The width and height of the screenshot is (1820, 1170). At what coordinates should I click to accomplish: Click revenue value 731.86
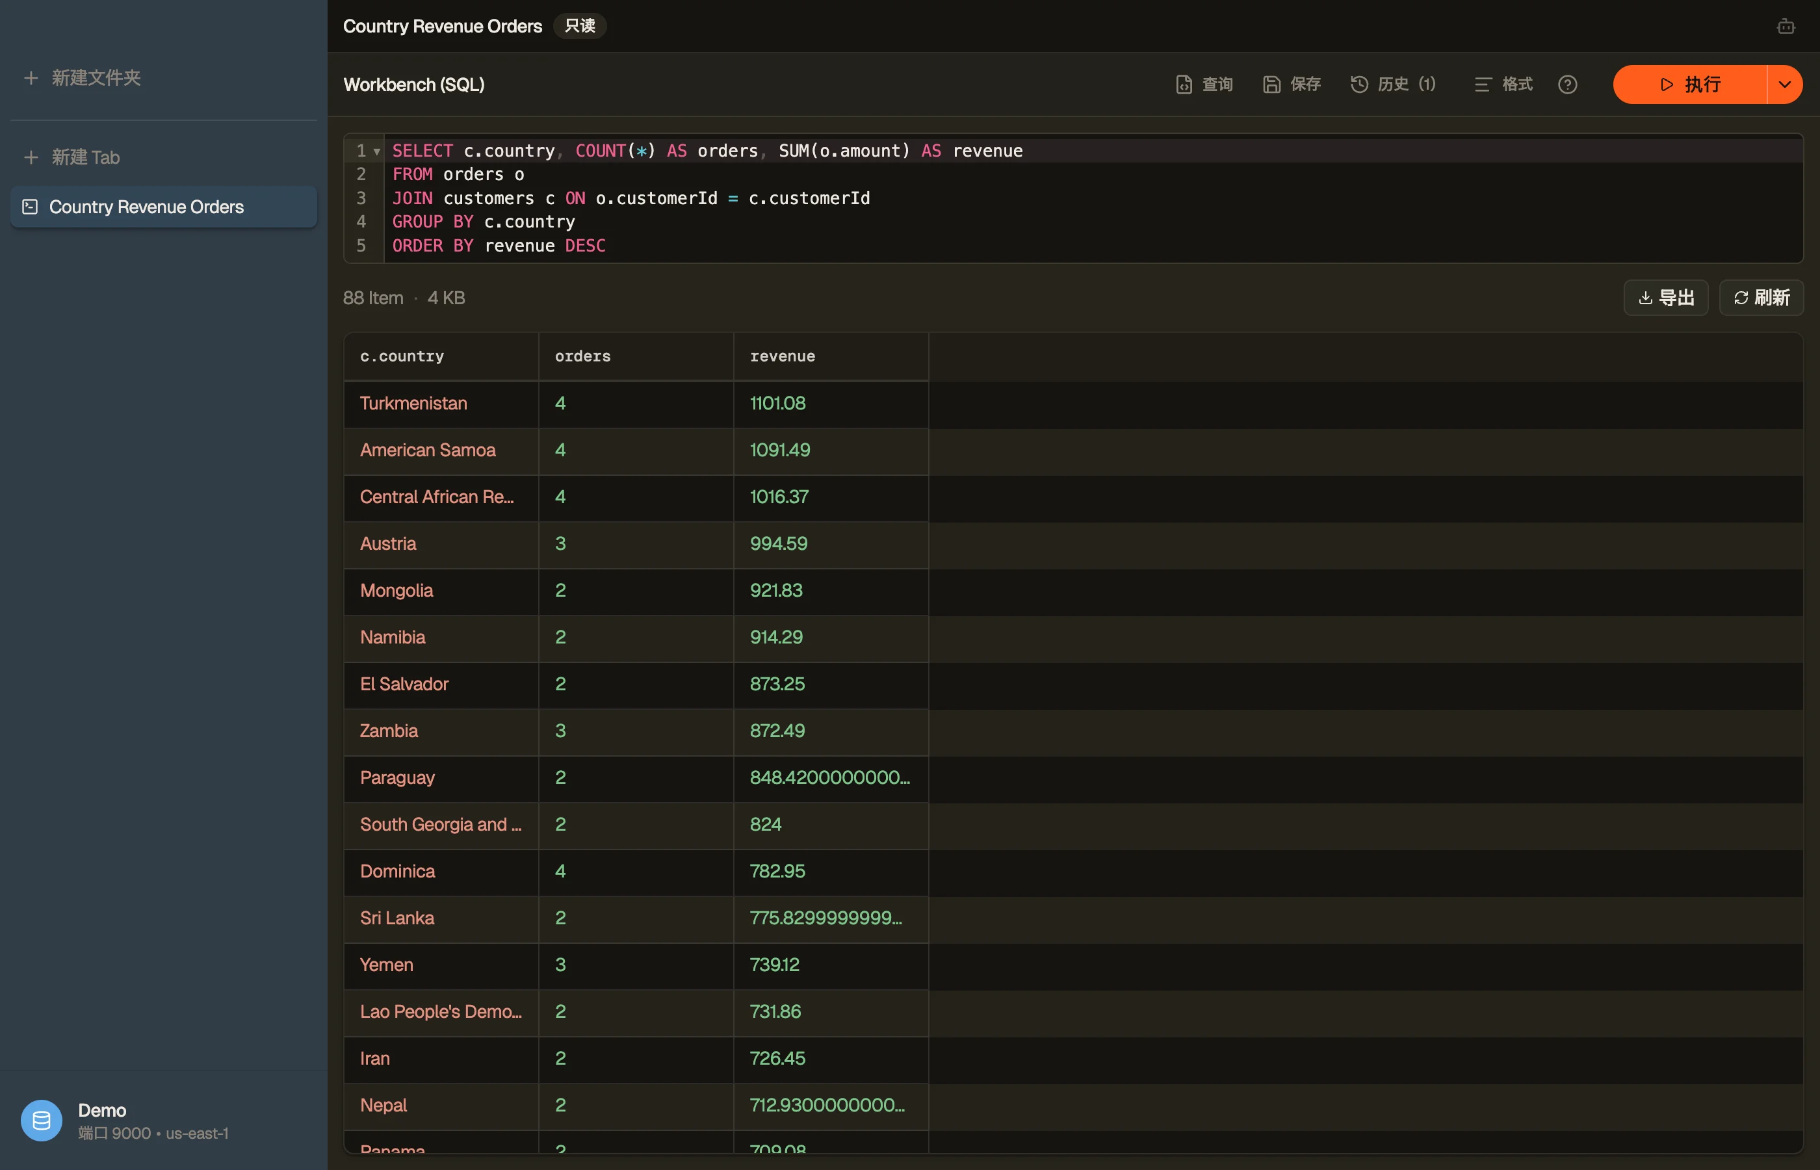tap(775, 1012)
